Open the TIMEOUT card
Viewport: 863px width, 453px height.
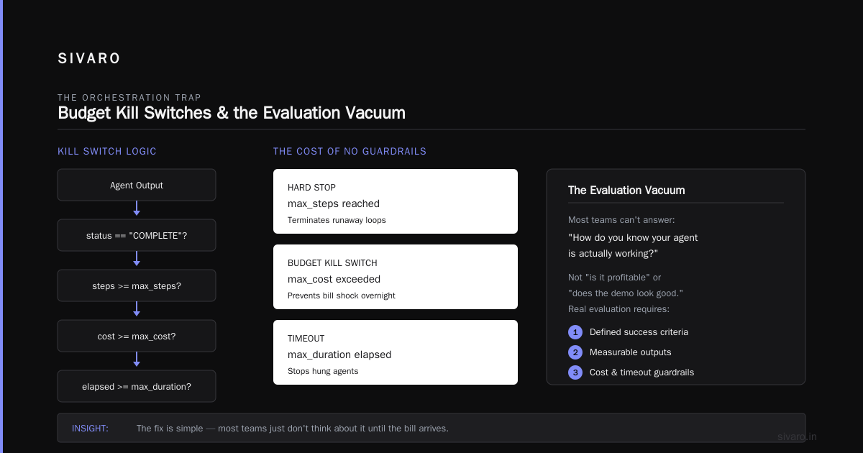pyautogui.click(x=396, y=352)
